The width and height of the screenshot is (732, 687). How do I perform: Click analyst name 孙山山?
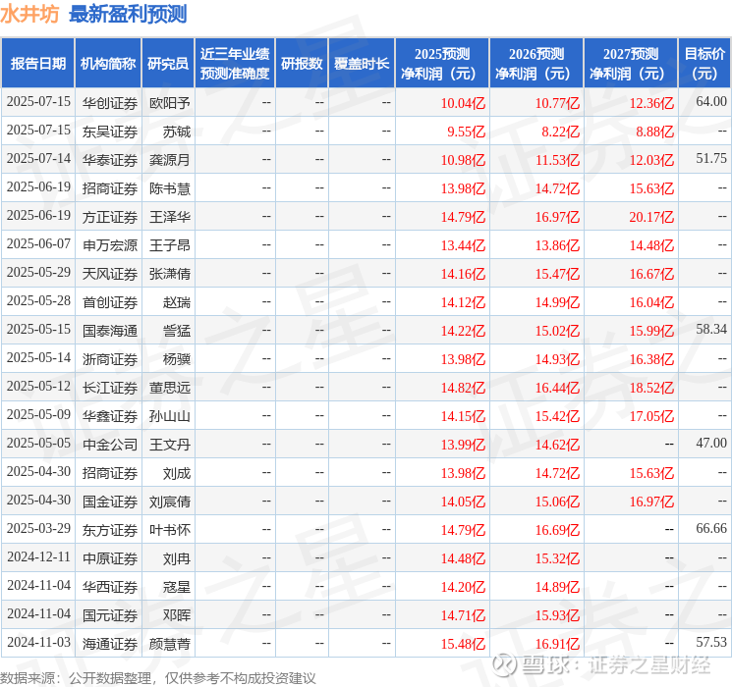[170, 416]
